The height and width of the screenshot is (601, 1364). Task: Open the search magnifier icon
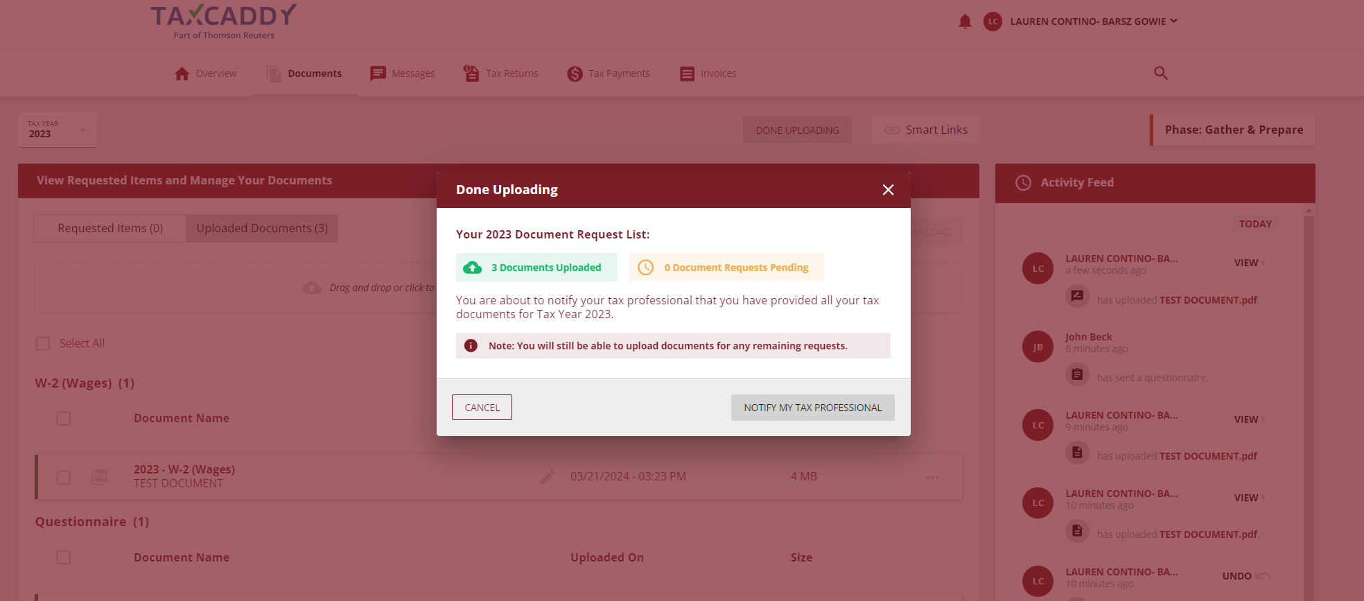pos(1161,73)
